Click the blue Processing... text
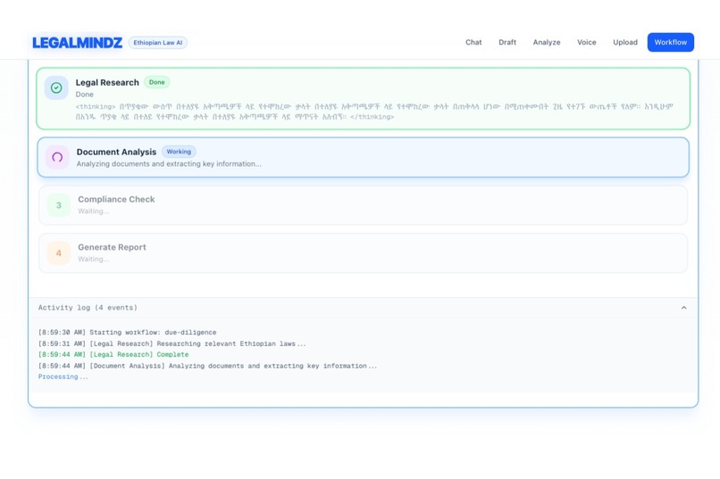The height and width of the screenshot is (479, 720). [x=63, y=376]
